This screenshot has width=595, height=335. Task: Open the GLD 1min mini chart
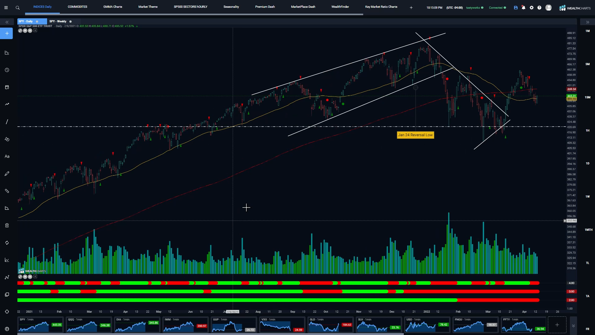point(330,325)
